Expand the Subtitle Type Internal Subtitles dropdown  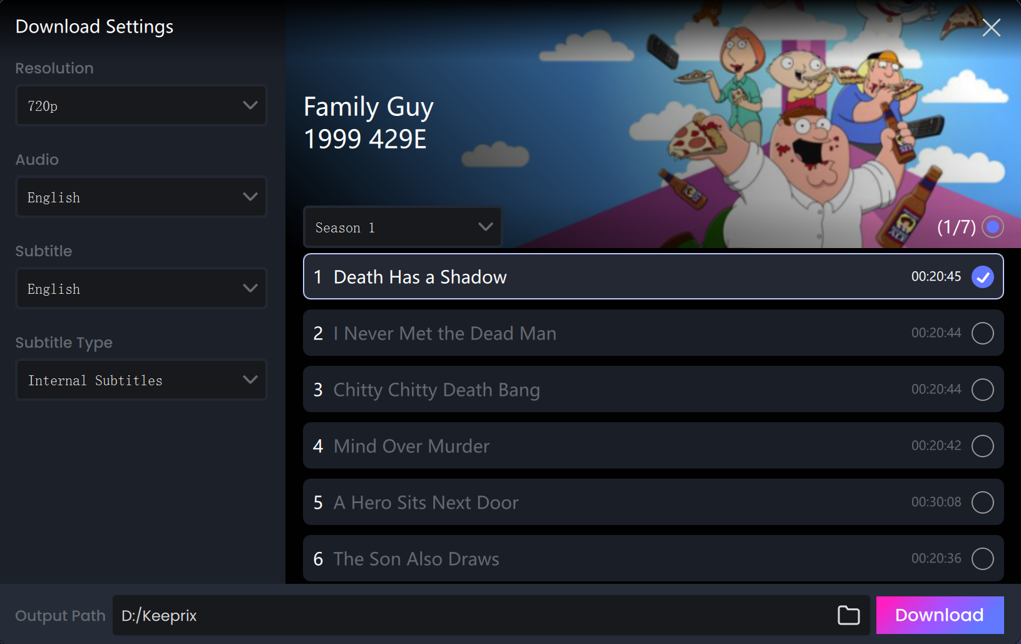coord(141,380)
